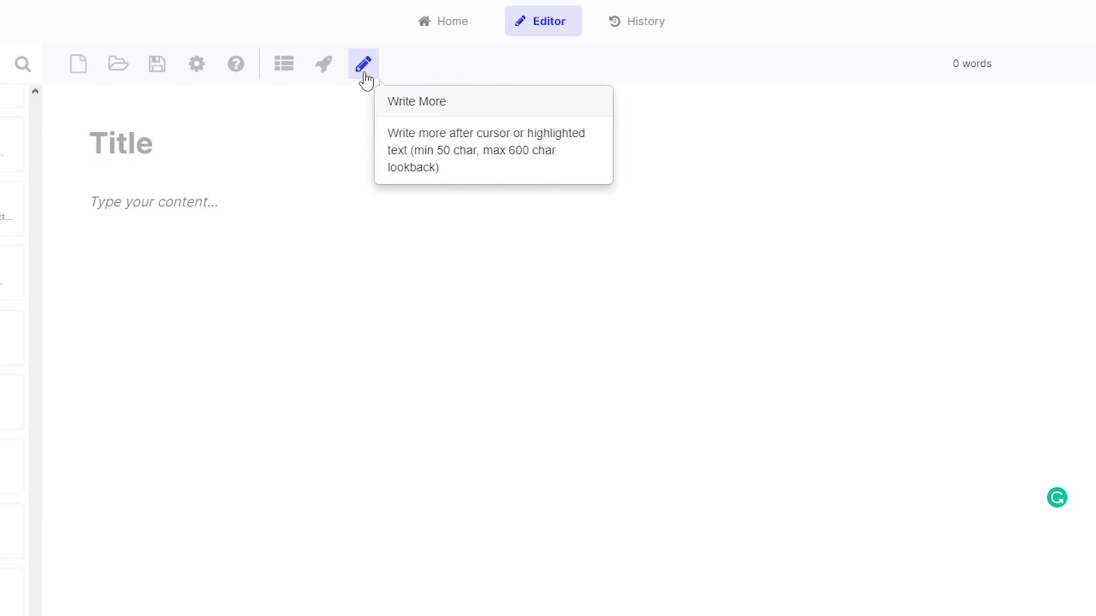Screen dimensions: 1096x616
Task: Go to the History tab
Action: tap(636, 21)
